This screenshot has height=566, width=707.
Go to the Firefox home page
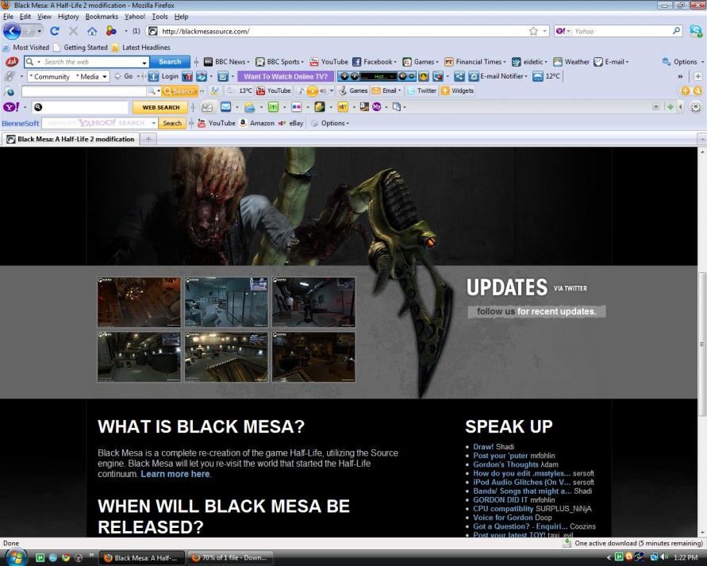coord(92,32)
